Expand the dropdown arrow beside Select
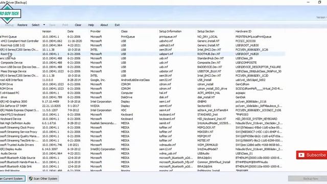Screen dimensions: 327x184 pos(44,25)
